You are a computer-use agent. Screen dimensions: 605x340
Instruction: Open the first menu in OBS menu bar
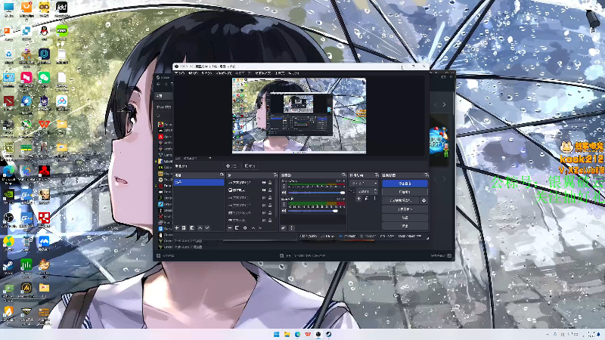click(180, 73)
